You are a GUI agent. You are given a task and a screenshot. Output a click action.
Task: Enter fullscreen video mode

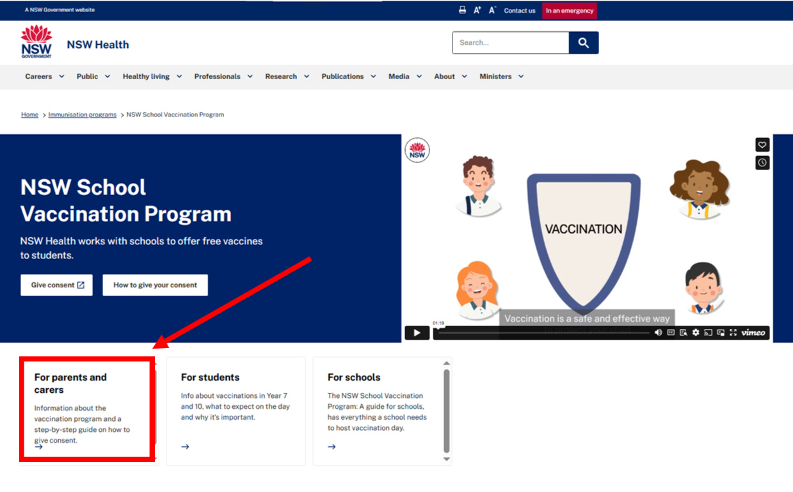tap(733, 333)
